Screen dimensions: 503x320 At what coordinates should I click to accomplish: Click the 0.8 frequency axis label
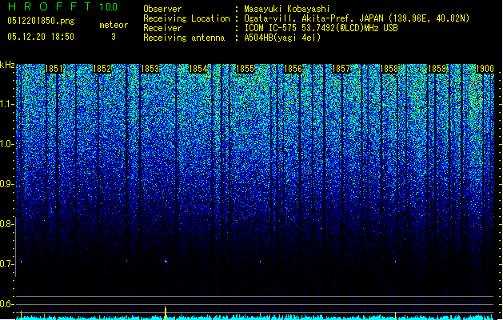click(x=6, y=224)
